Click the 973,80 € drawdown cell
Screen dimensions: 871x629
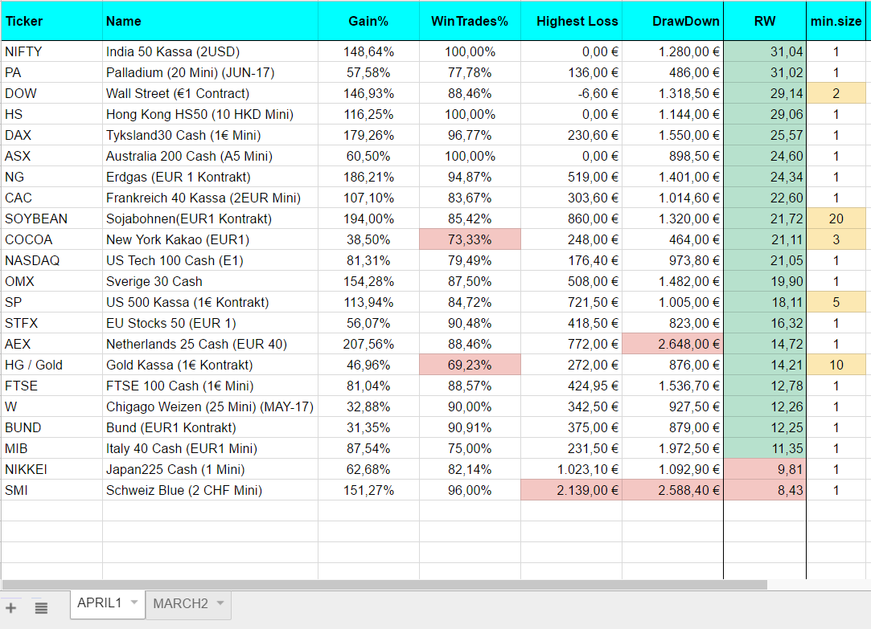pos(672,261)
